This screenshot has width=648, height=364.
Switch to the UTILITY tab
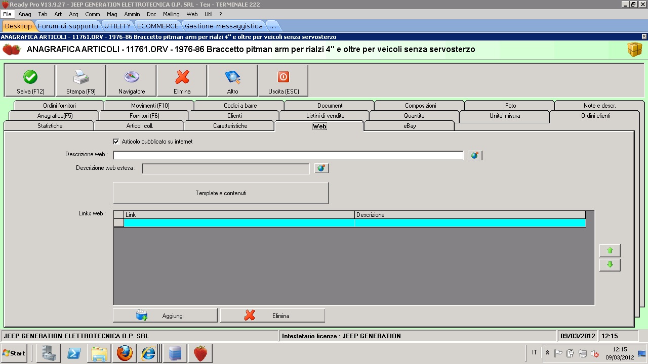(x=117, y=26)
